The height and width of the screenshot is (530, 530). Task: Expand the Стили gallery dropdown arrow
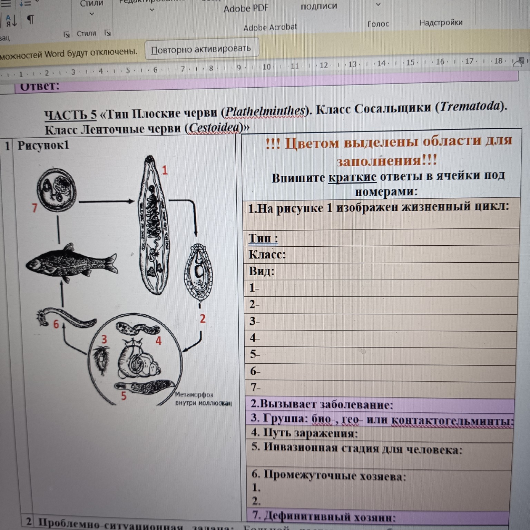pos(92,14)
